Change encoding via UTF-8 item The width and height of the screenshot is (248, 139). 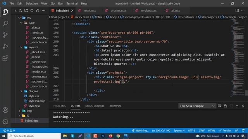pyautogui.click(x=191, y=131)
